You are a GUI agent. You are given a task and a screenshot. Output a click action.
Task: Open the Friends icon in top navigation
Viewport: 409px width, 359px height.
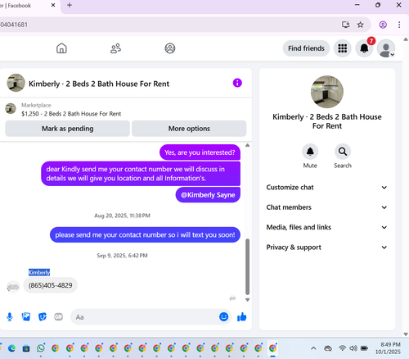coord(115,48)
